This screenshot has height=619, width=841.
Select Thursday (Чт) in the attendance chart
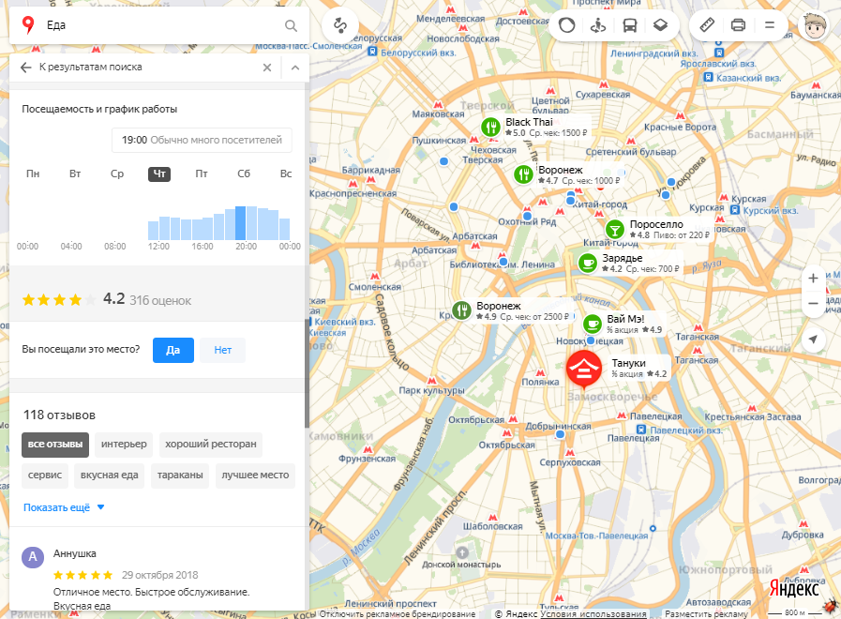point(159,174)
